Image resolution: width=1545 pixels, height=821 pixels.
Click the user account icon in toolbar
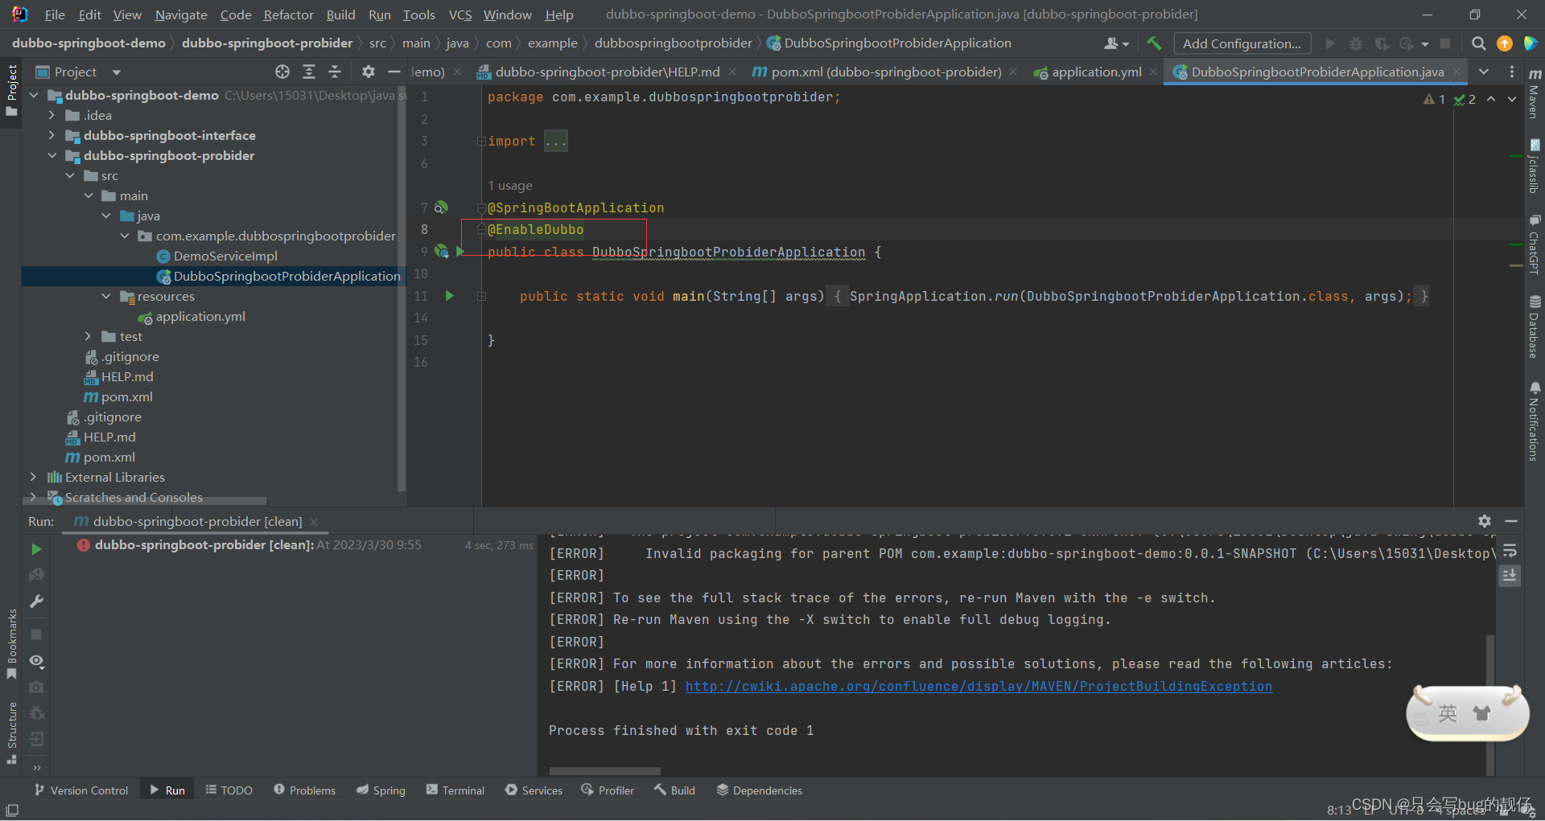pos(1116,43)
